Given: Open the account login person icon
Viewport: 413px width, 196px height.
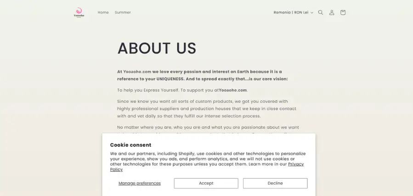Looking at the screenshot, I should (x=332, y=12).
